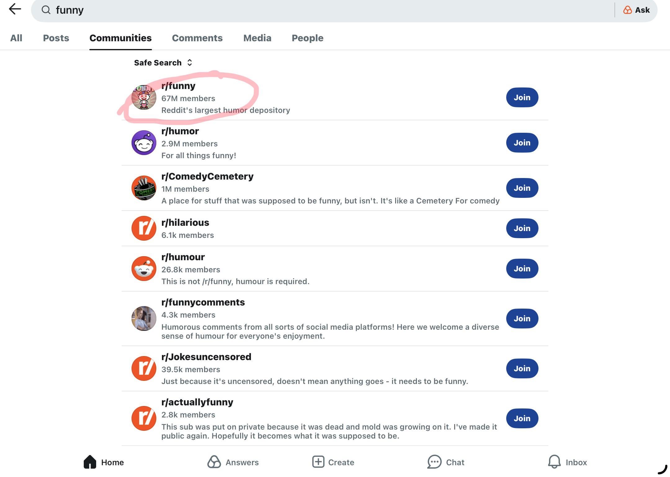This screenshot has width=670, height=477.
Task: Open the Ask answers button
Action: [636, 10]
